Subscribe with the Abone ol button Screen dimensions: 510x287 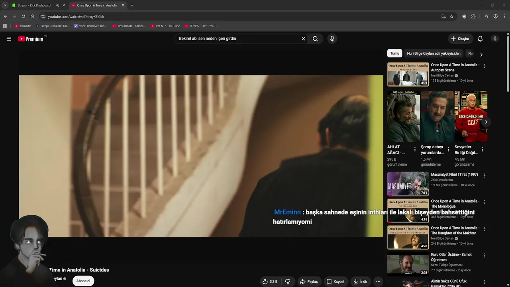[83, 281]
